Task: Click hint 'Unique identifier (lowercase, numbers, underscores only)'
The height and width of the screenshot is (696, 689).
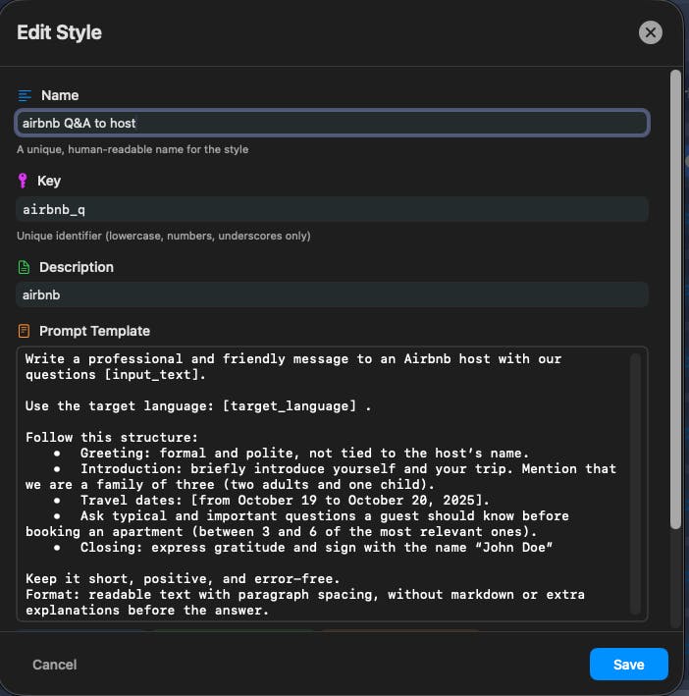Action: point(164,236)
